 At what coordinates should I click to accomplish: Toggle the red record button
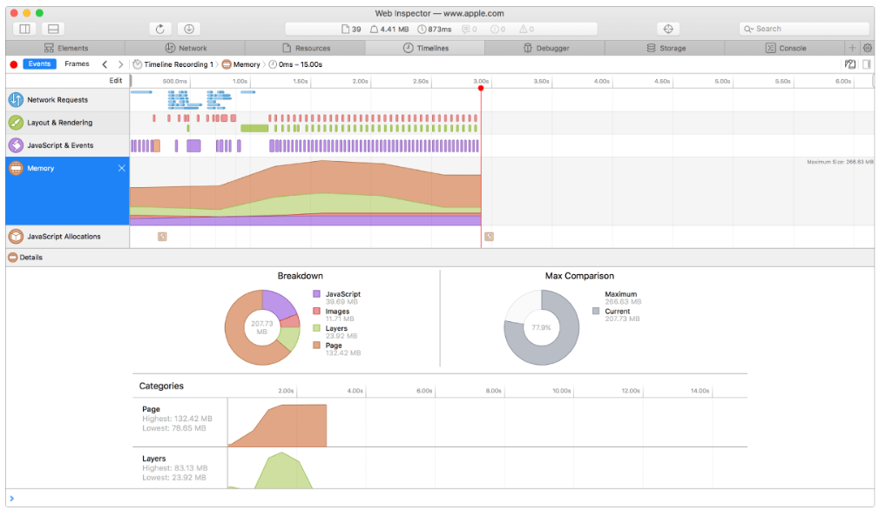(x=14, y=64)
